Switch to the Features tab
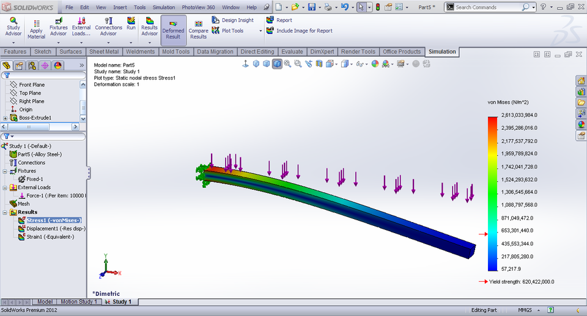587x316 pixels. click(15, 51)
